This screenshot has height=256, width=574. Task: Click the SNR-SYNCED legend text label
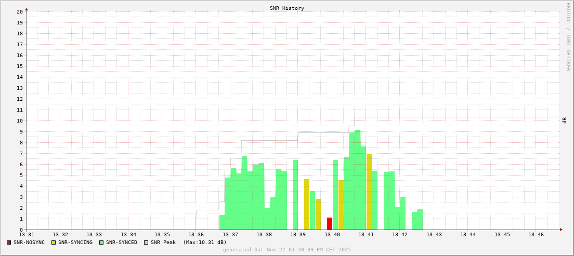pyautogui.click(x=122, y=242)
